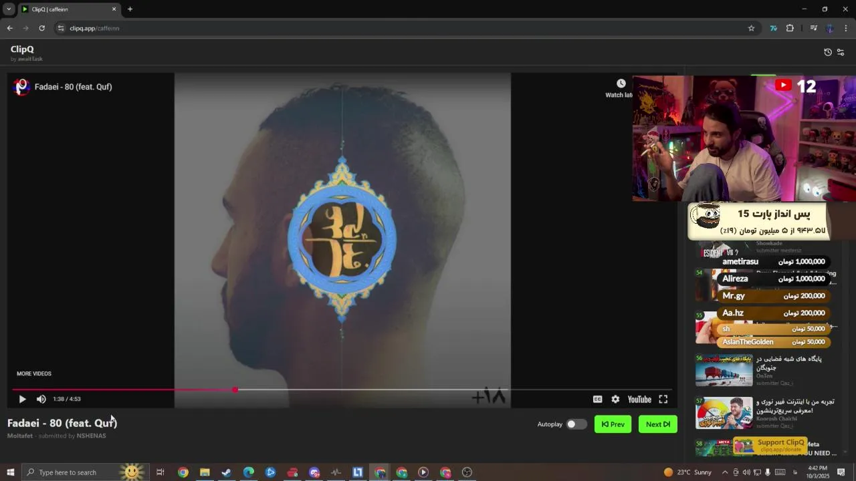Click the taskbar search box
Viewport: 856px width, 481px height.
pyautogui.click(x=84, y=472)
